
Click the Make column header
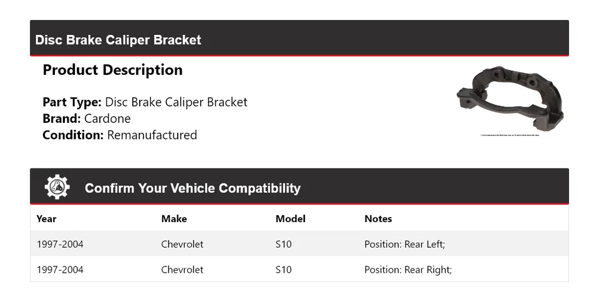click(x=173, y=218)
